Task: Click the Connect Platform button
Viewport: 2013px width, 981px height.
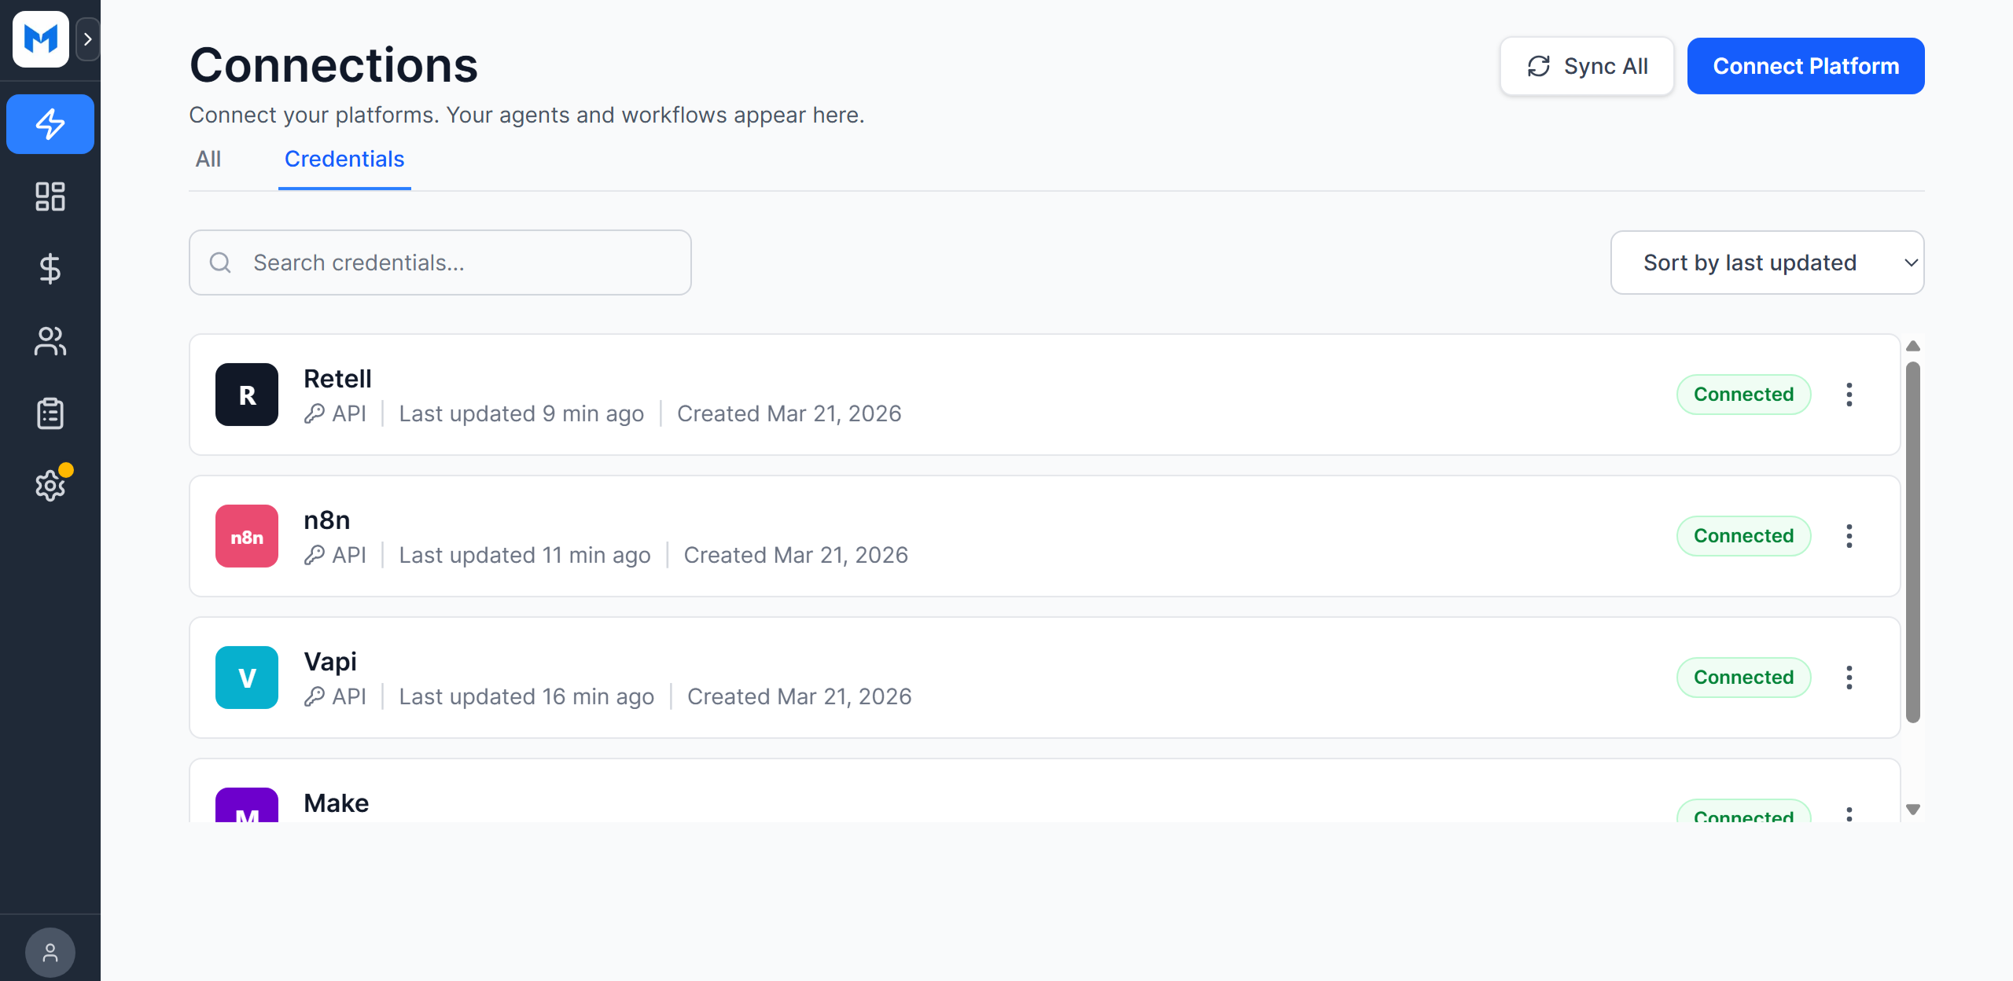Action: [1805, 66]
